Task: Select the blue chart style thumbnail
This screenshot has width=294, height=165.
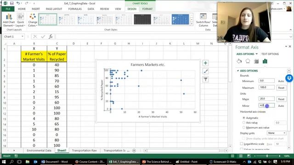Action: point(180,19)
